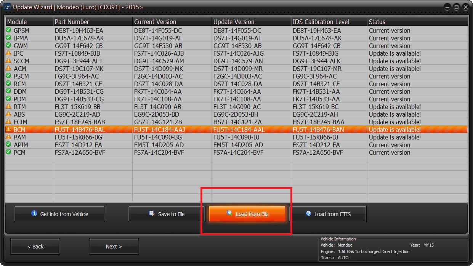Click the warning icon on the BCM row
The width and height of the screenshot is (473, 266).
pyautogui.click(x=8, y=129)
